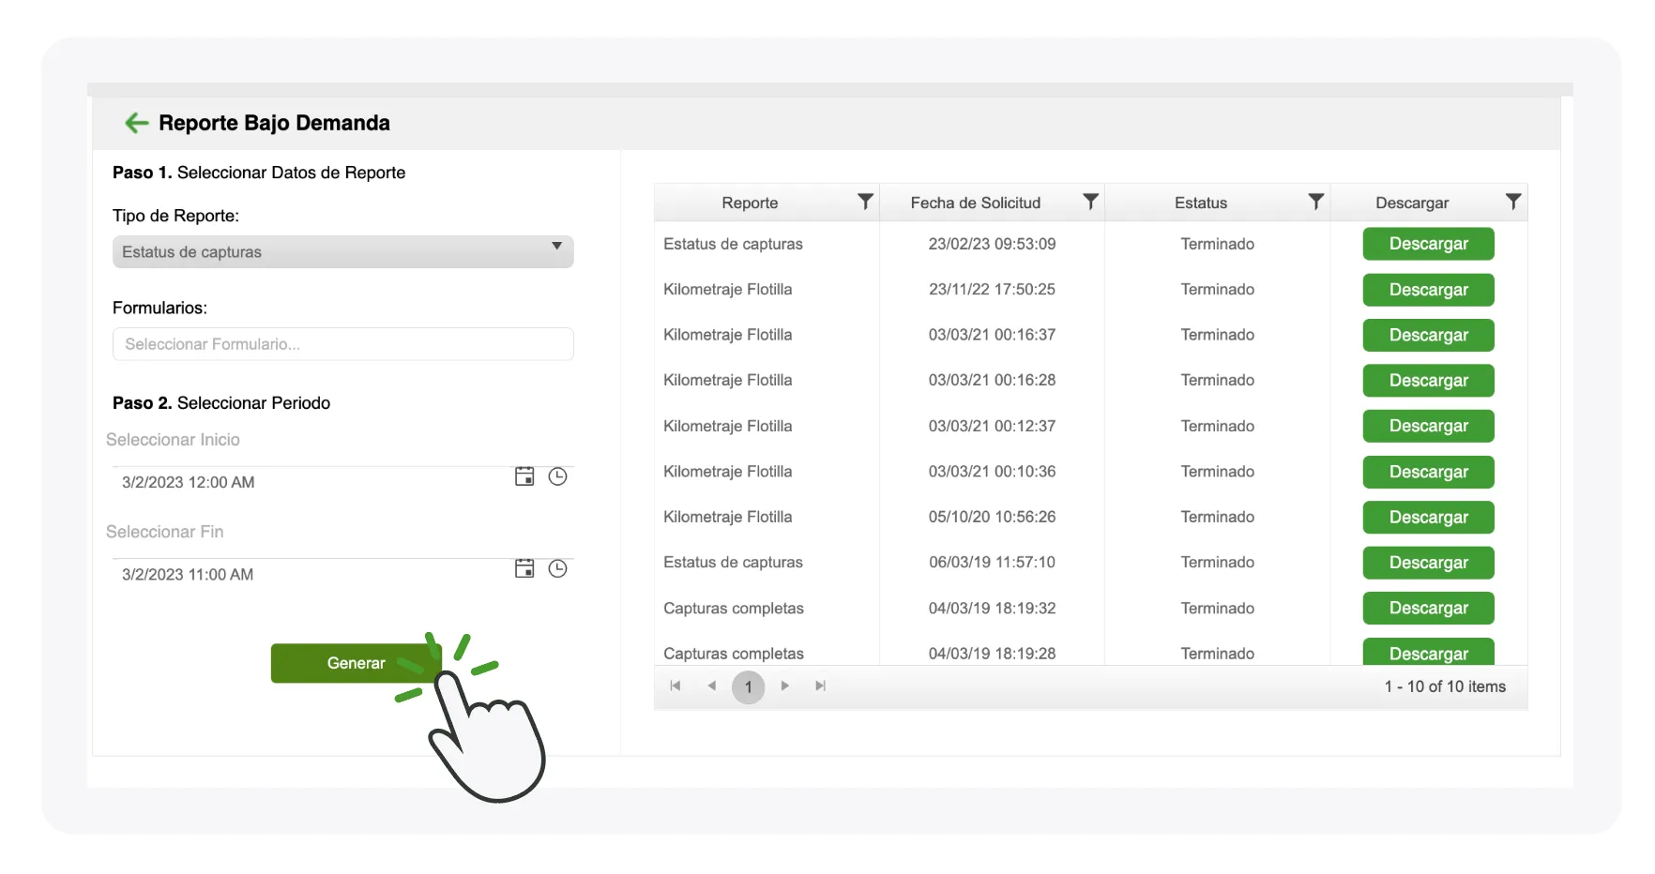Image resolution: width=1655 pixels, height=874 pixels.
Task: Open filter for Reporte column
Action: click(865, 202)
